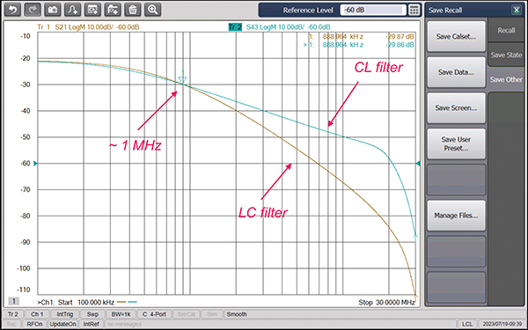Click the Reference Level input field
Image resolution: width=528 pixels, height=330 pixels.
373,10
